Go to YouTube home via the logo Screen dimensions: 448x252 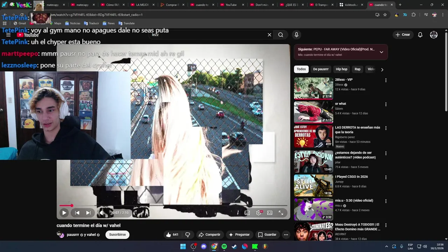[28, 35]
